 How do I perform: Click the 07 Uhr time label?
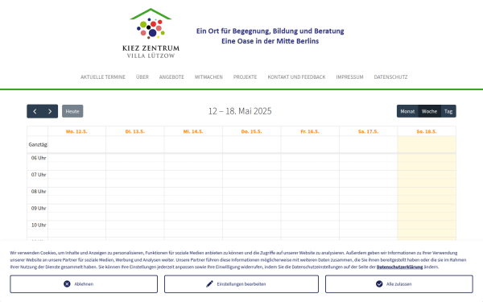[x=39, y=175]
